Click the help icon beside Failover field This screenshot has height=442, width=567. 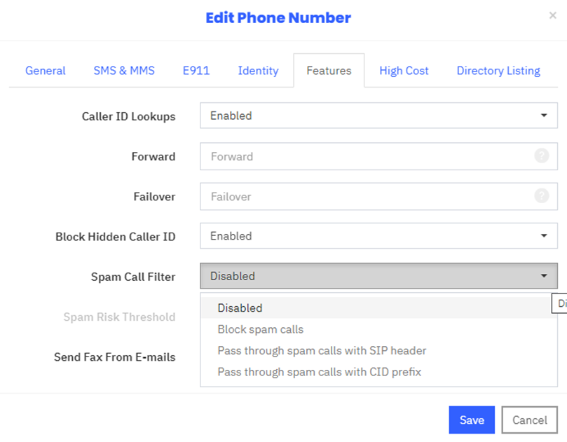541,196
